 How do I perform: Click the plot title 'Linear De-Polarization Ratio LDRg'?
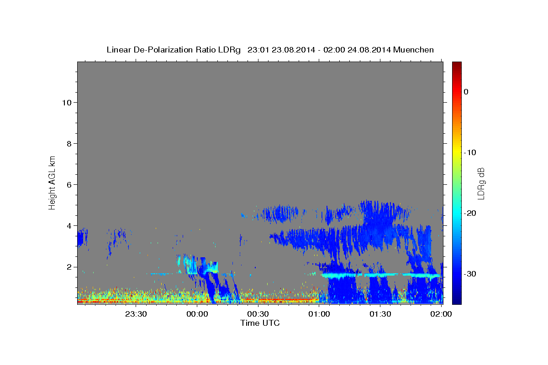(x=173, y=50)
